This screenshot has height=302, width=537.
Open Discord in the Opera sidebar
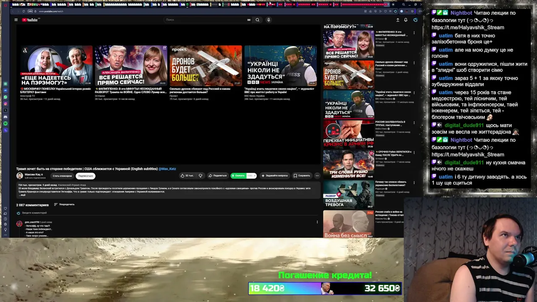coord(5,117)
